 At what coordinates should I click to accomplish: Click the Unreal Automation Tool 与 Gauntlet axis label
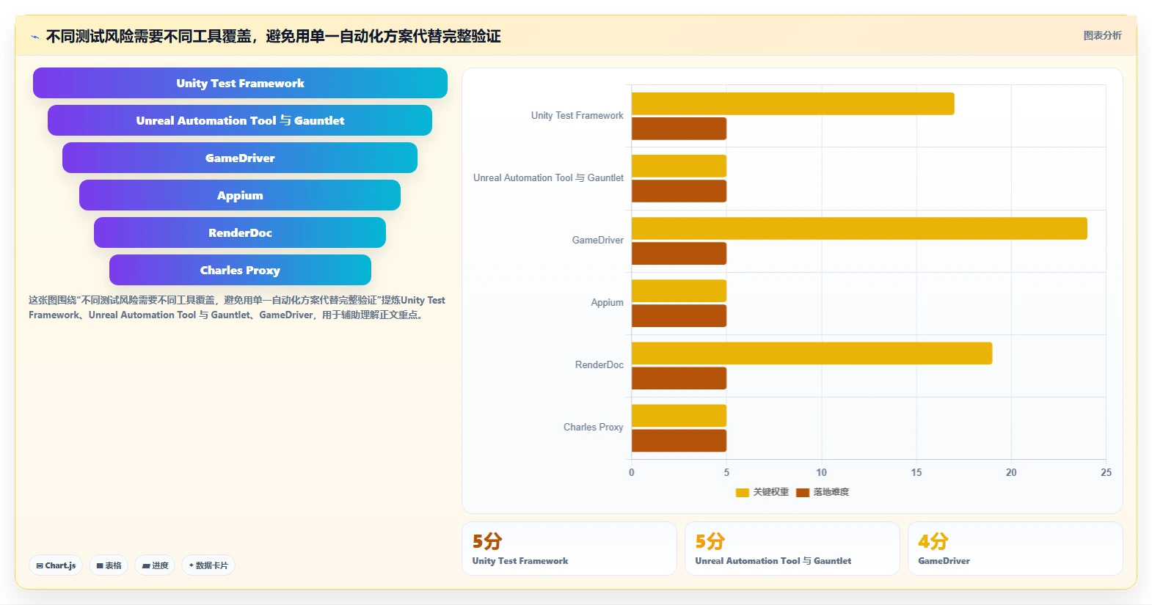click(548, 178)
